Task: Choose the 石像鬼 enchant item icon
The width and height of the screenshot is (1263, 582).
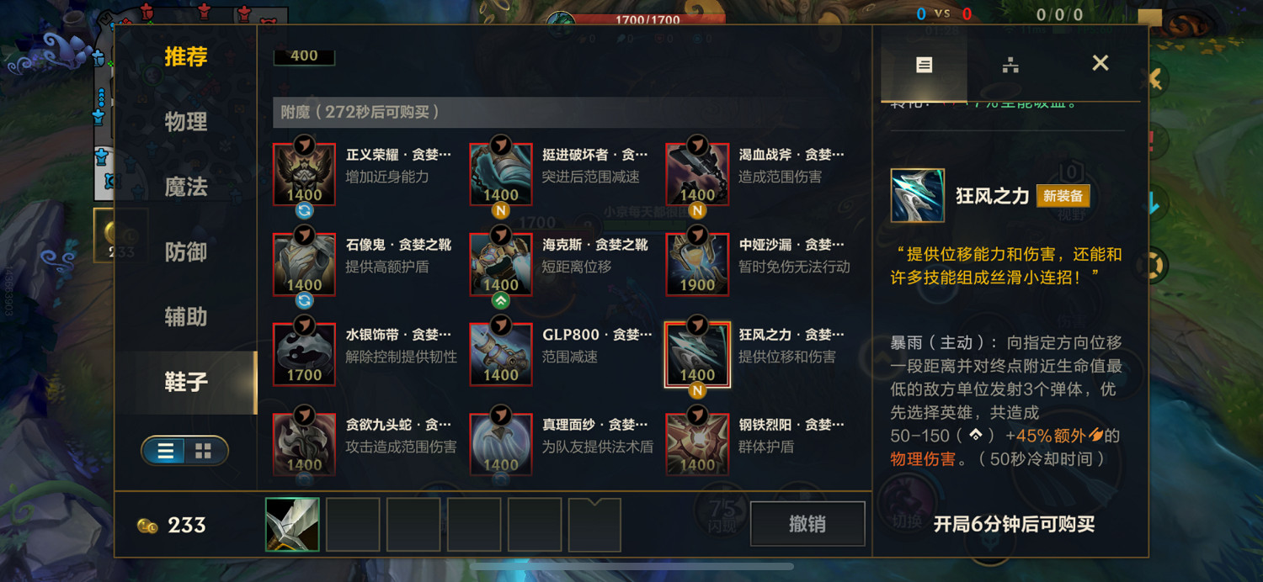Action: [x=304, y=264]
